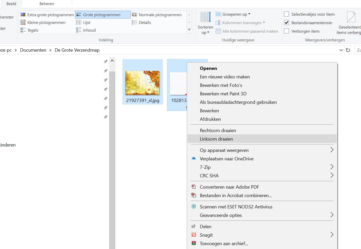
Task: Select Extra grote pictogrammen view icon
Action: click(23, 15)
